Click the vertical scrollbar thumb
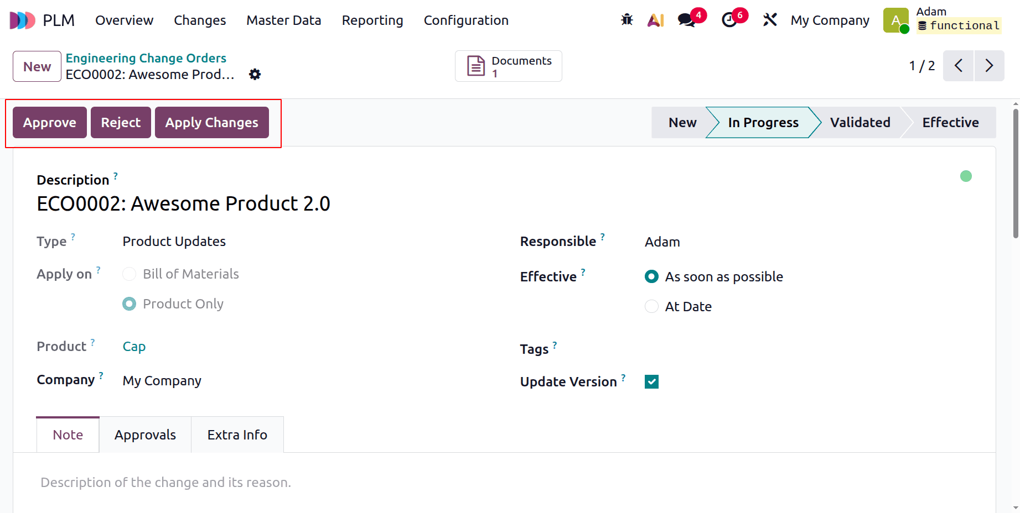Screen dimensions: 1020x513 1016,173
